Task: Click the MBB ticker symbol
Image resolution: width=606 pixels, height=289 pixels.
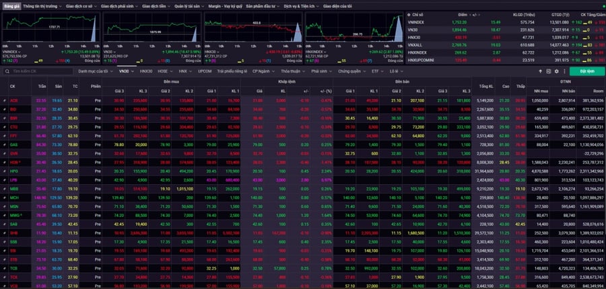Action: (13, 189)
